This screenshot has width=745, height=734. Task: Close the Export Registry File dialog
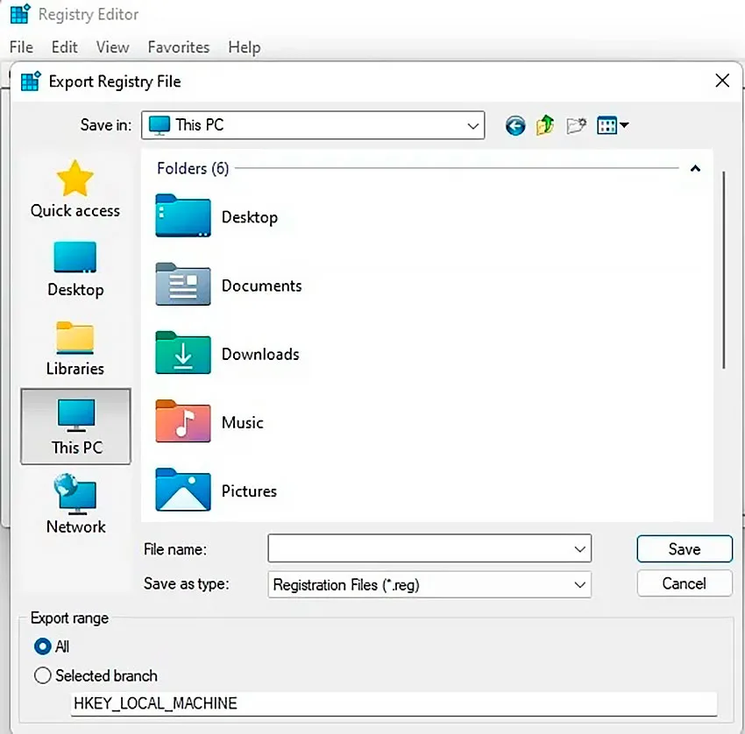[722, 81]
